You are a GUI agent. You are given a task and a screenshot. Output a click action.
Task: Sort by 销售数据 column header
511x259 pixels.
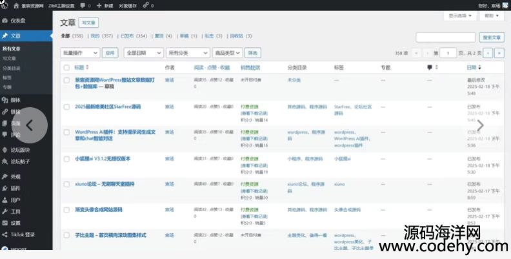click(250, 68)
